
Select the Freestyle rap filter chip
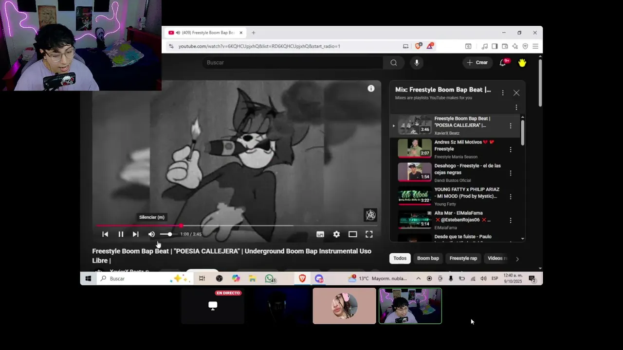[x=463, y=259]
